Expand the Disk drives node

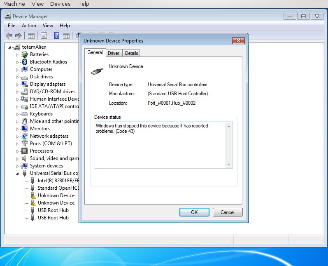17,77
